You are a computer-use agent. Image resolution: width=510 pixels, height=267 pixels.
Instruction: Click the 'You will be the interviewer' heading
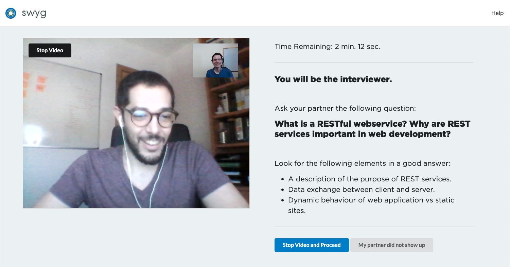click(x=333, y=79)
